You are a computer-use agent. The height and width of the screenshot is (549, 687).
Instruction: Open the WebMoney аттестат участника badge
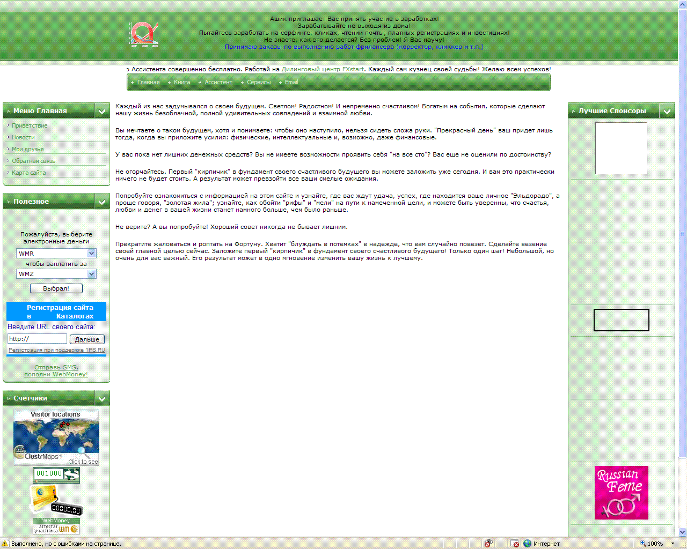pyautogui.click(x=56, y=526)
